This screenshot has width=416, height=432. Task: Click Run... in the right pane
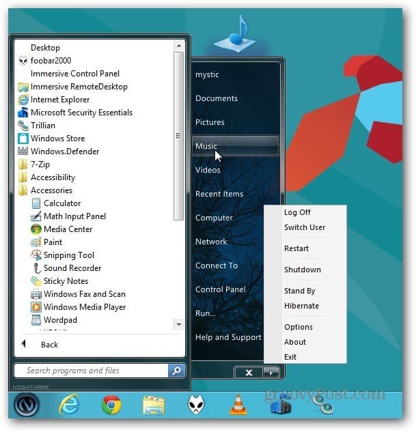206,313
